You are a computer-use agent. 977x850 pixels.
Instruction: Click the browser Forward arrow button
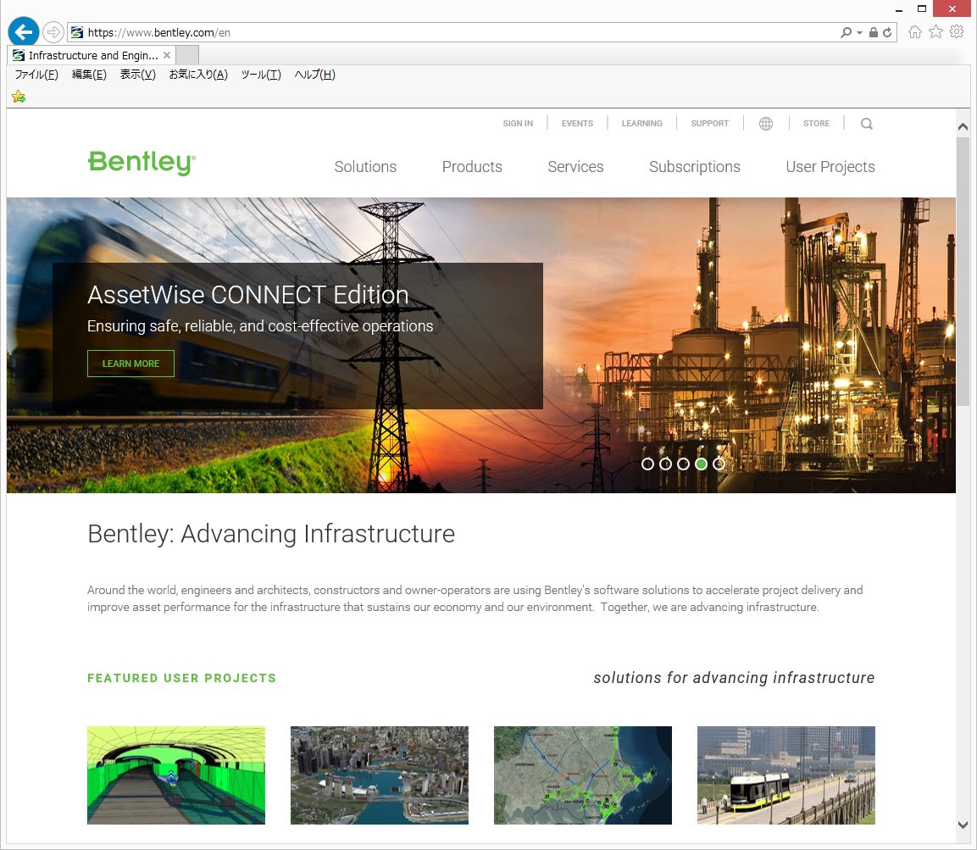pos(53,32)
